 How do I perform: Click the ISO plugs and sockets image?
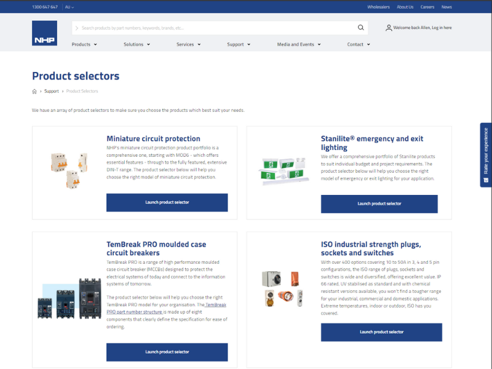pyautogui.click(x=282, y=288)
